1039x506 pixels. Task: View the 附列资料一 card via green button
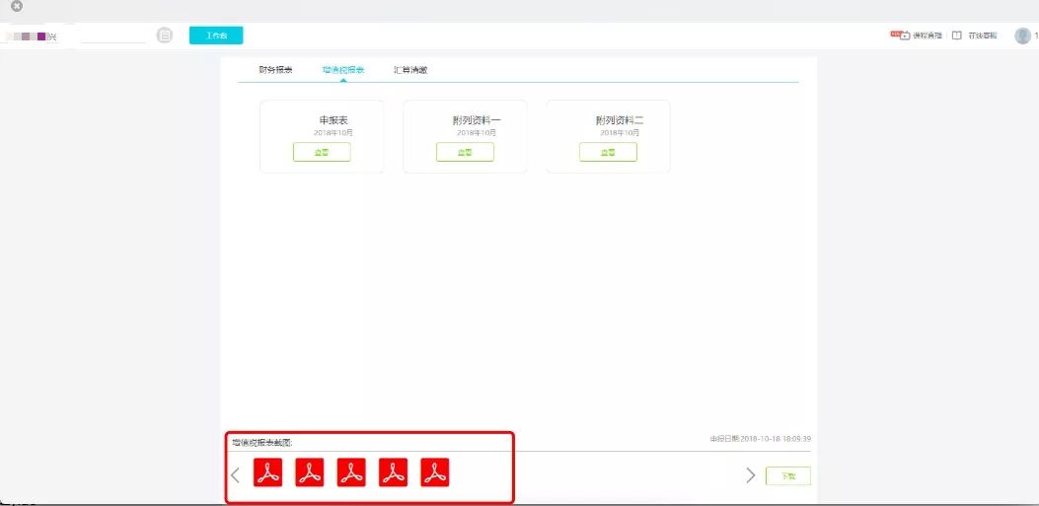pyautogui.click(x=465, y=152)
